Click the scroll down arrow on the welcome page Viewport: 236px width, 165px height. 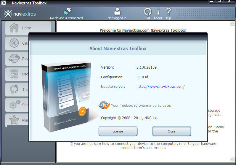pos(232,159)
